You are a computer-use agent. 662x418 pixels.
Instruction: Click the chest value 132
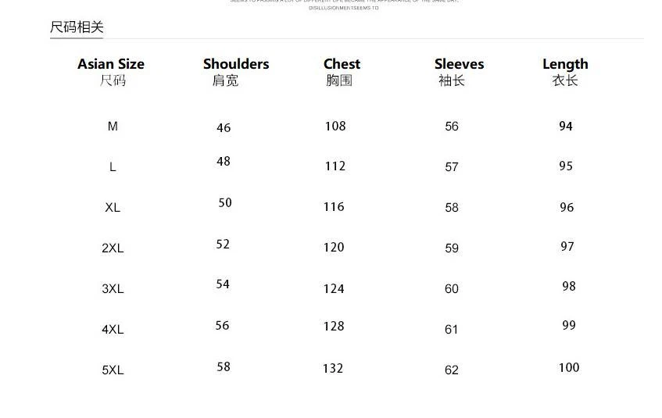(333, 368)
